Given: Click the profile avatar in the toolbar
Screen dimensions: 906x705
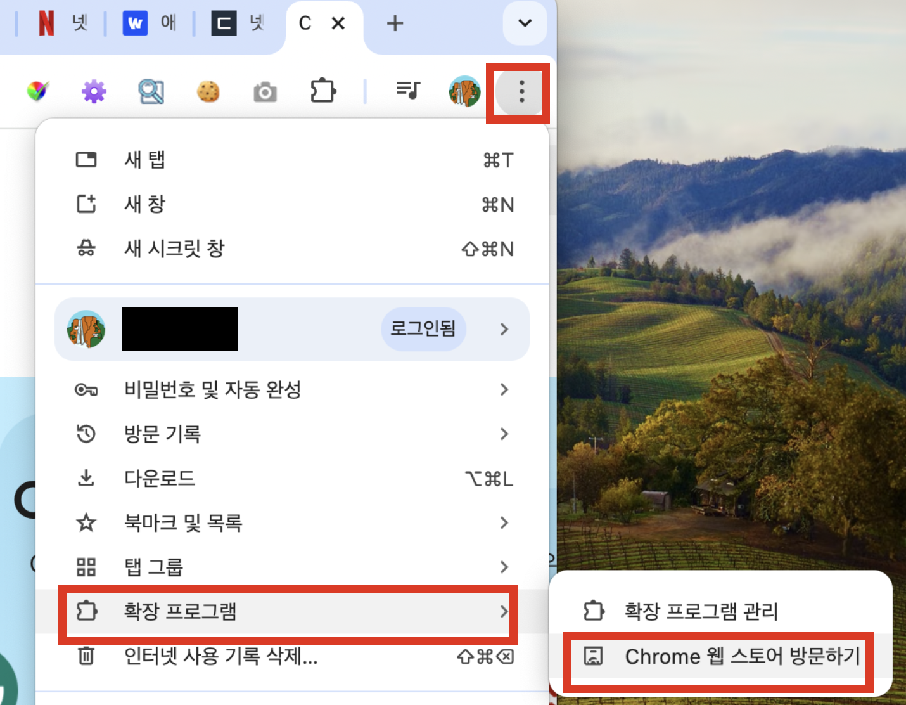Looking at the screenshot, I should click(464, 91).
